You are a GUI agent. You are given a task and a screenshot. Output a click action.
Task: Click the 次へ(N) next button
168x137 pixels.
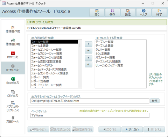click(132, 129)
